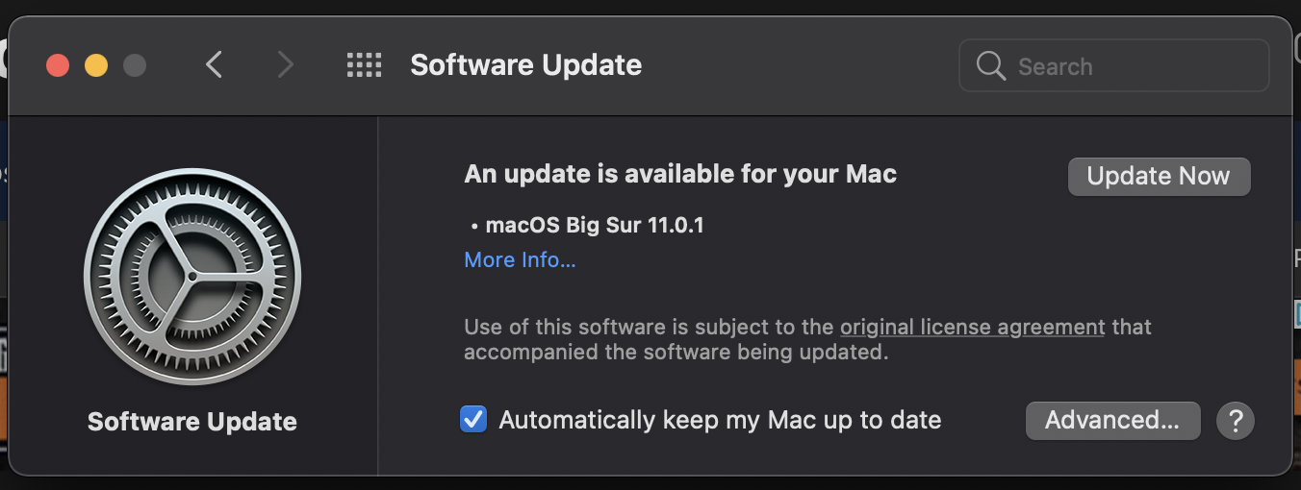Close the Software Update window
1301x490 pixels.
58,65
